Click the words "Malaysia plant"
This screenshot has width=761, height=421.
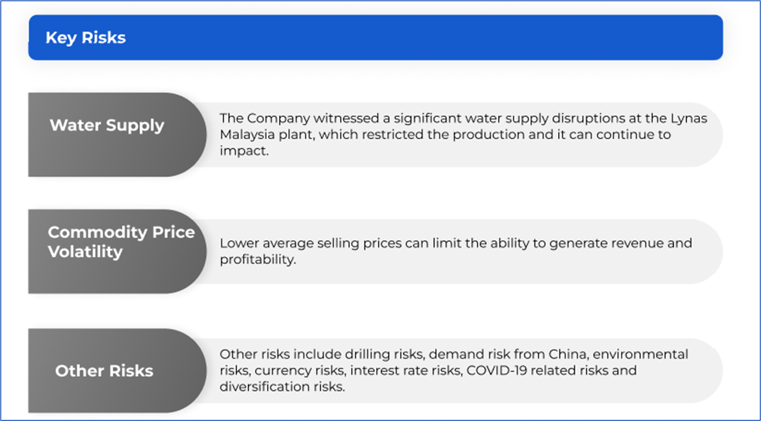pyautogui.click(x=260, y=134)
